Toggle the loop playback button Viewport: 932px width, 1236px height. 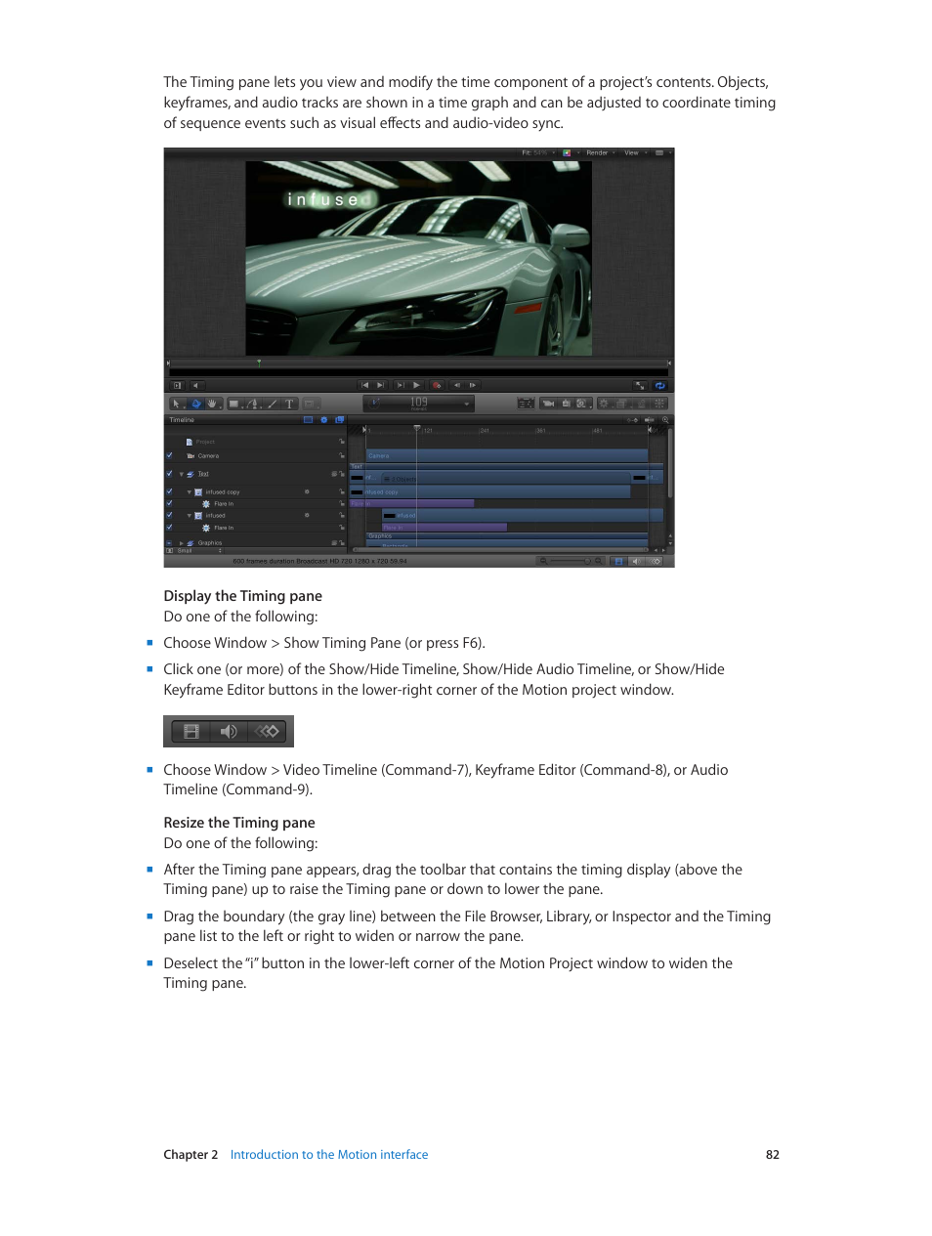[659, 385]
